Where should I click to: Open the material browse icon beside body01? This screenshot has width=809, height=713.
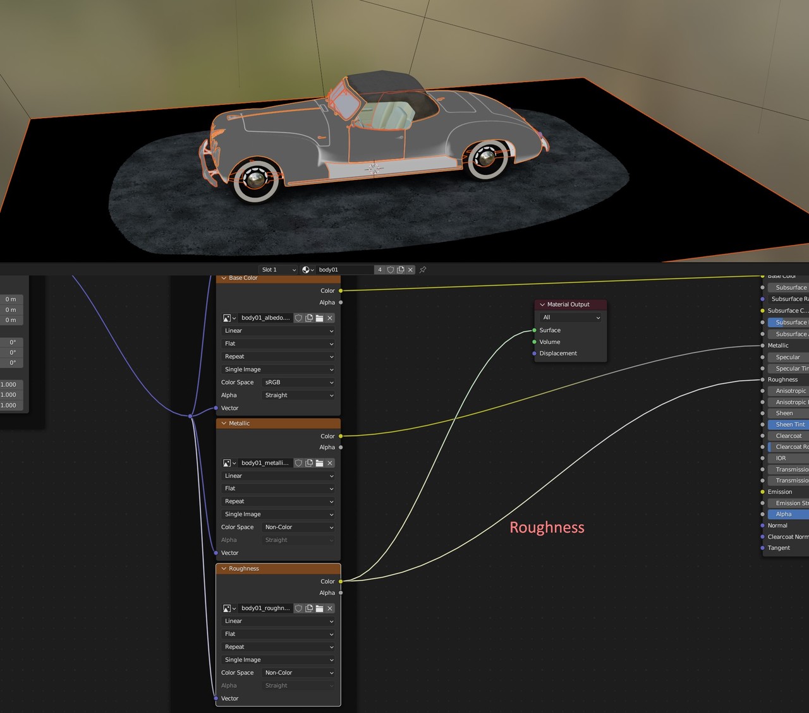pyautogui.click(x=308, y=270)
